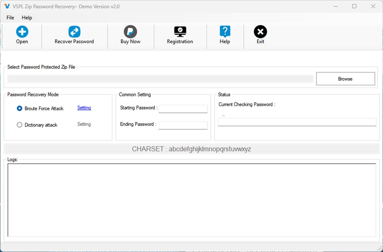Click the Logs: label
Image resolution: width=383 pixels, height=252 pixels.
click(13, 159)
